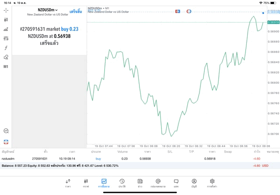Viewport: 280px width, 195px height.
Task: Sort by the ตั๋ว ticket column header
Action: click(45, 151)
